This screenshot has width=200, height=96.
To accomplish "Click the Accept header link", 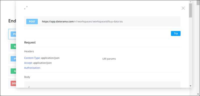I will (x=28, y=63).
